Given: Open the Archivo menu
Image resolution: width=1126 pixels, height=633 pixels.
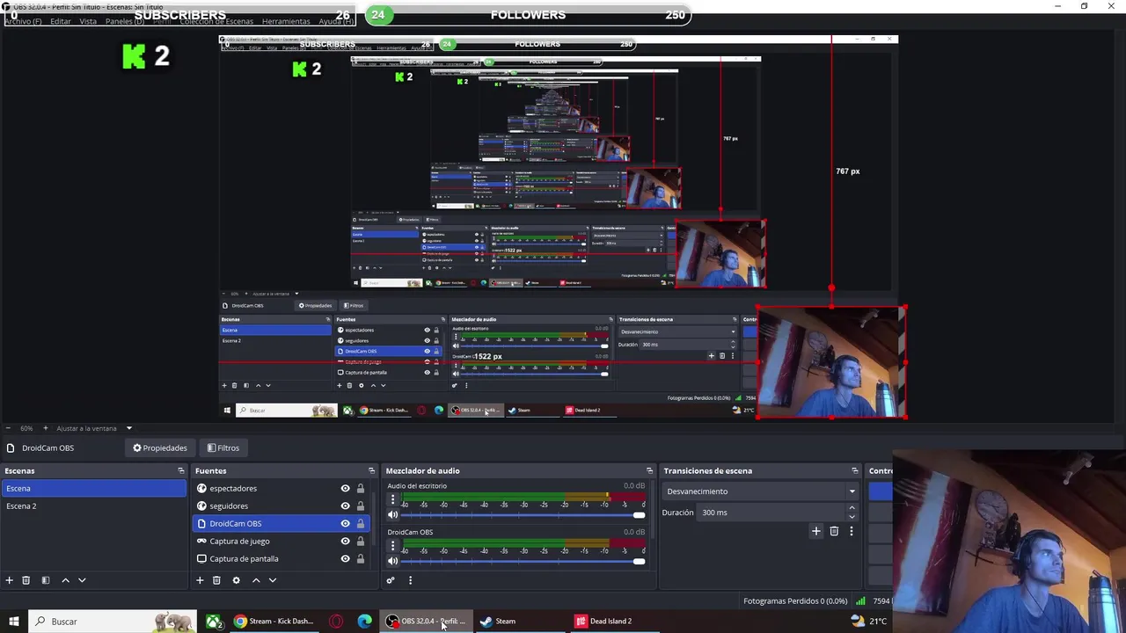Looking at the screenshot, I should point(23,21).
